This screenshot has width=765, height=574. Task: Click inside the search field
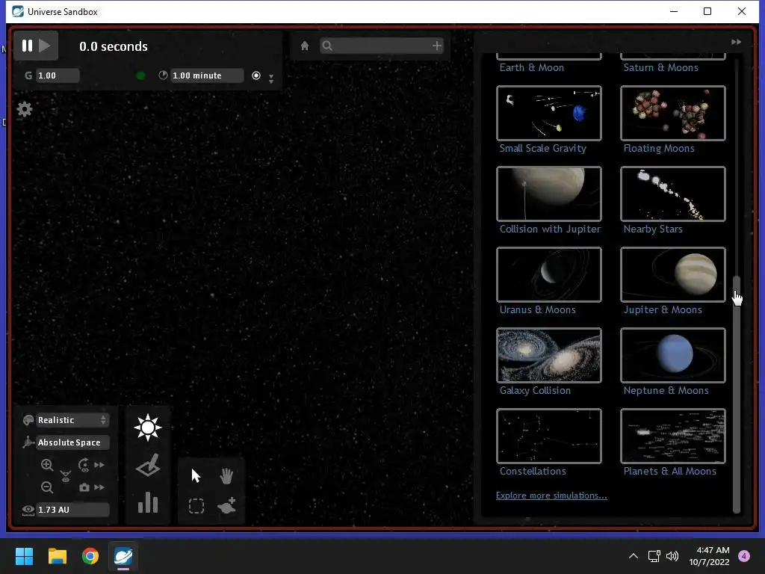point(382,46)
